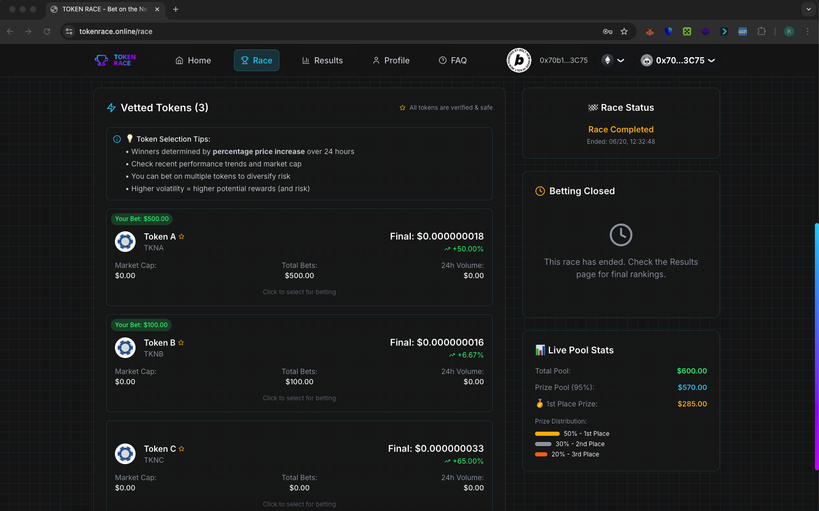This screenshot has height=511, width=819.
Task: Open the 0x70...3C75 account dropdown
Action: click(x=678, y=60)
